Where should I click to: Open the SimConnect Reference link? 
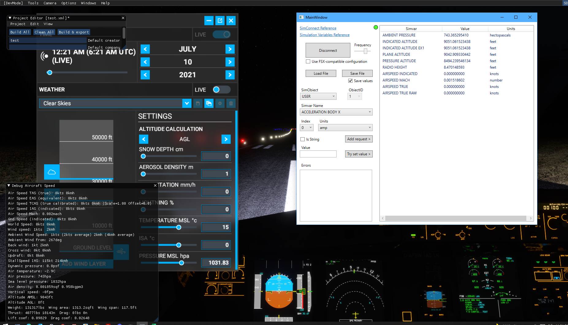pos(318,28)
